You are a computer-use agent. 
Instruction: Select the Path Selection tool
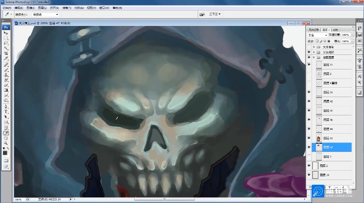click(6, 117)
